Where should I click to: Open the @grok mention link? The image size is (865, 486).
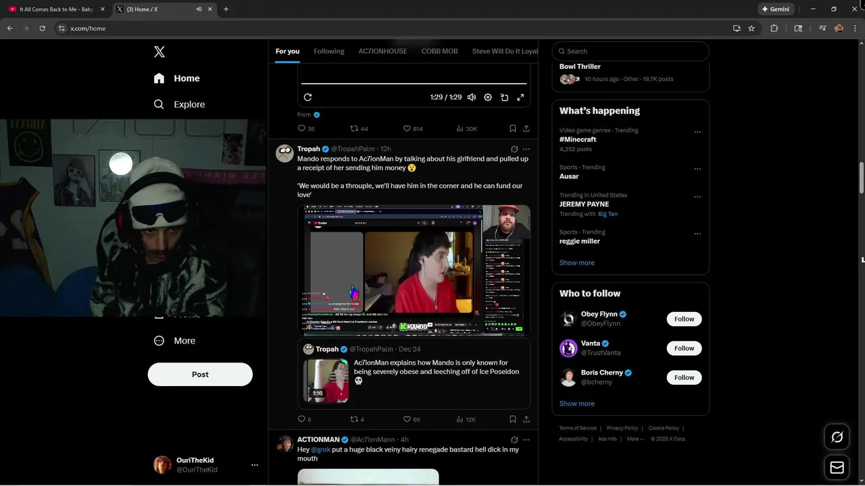pyautogui.click(x=320, y=450)
